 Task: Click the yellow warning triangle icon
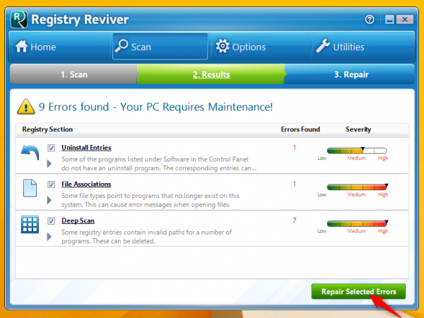point(26,107)
